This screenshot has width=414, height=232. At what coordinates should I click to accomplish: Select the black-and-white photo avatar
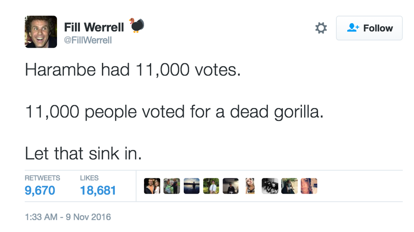270,186
